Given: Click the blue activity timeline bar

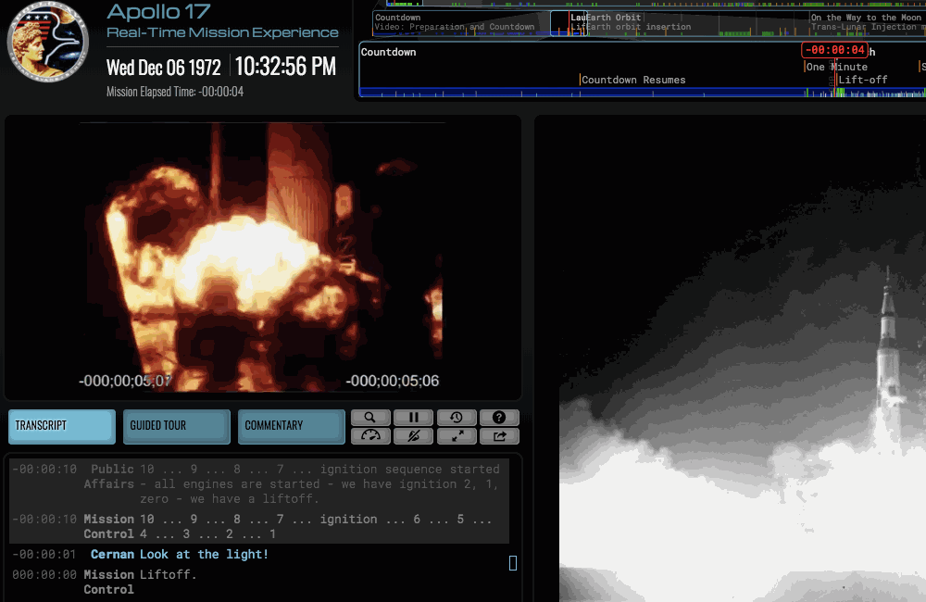Looking at the screenshot, I should coord(642,93).
